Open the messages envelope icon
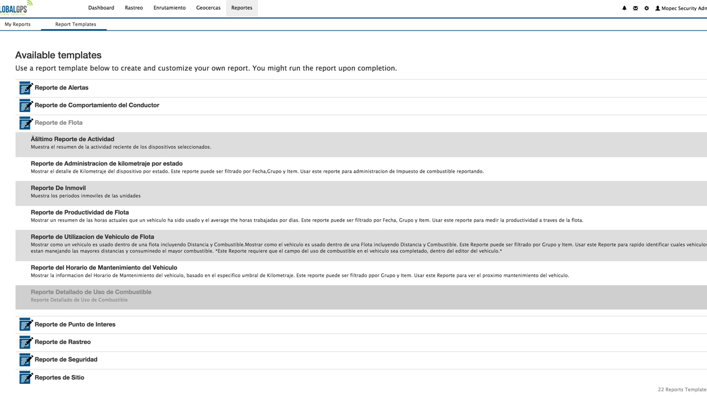Image resolution: width=707 pixels, height=396 pixels. [635, 8]
